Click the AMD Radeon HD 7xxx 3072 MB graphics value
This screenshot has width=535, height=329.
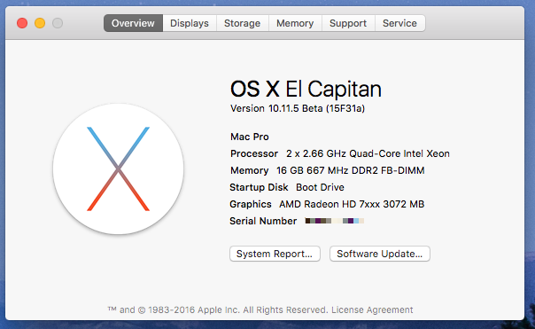(x=352, y=204)
